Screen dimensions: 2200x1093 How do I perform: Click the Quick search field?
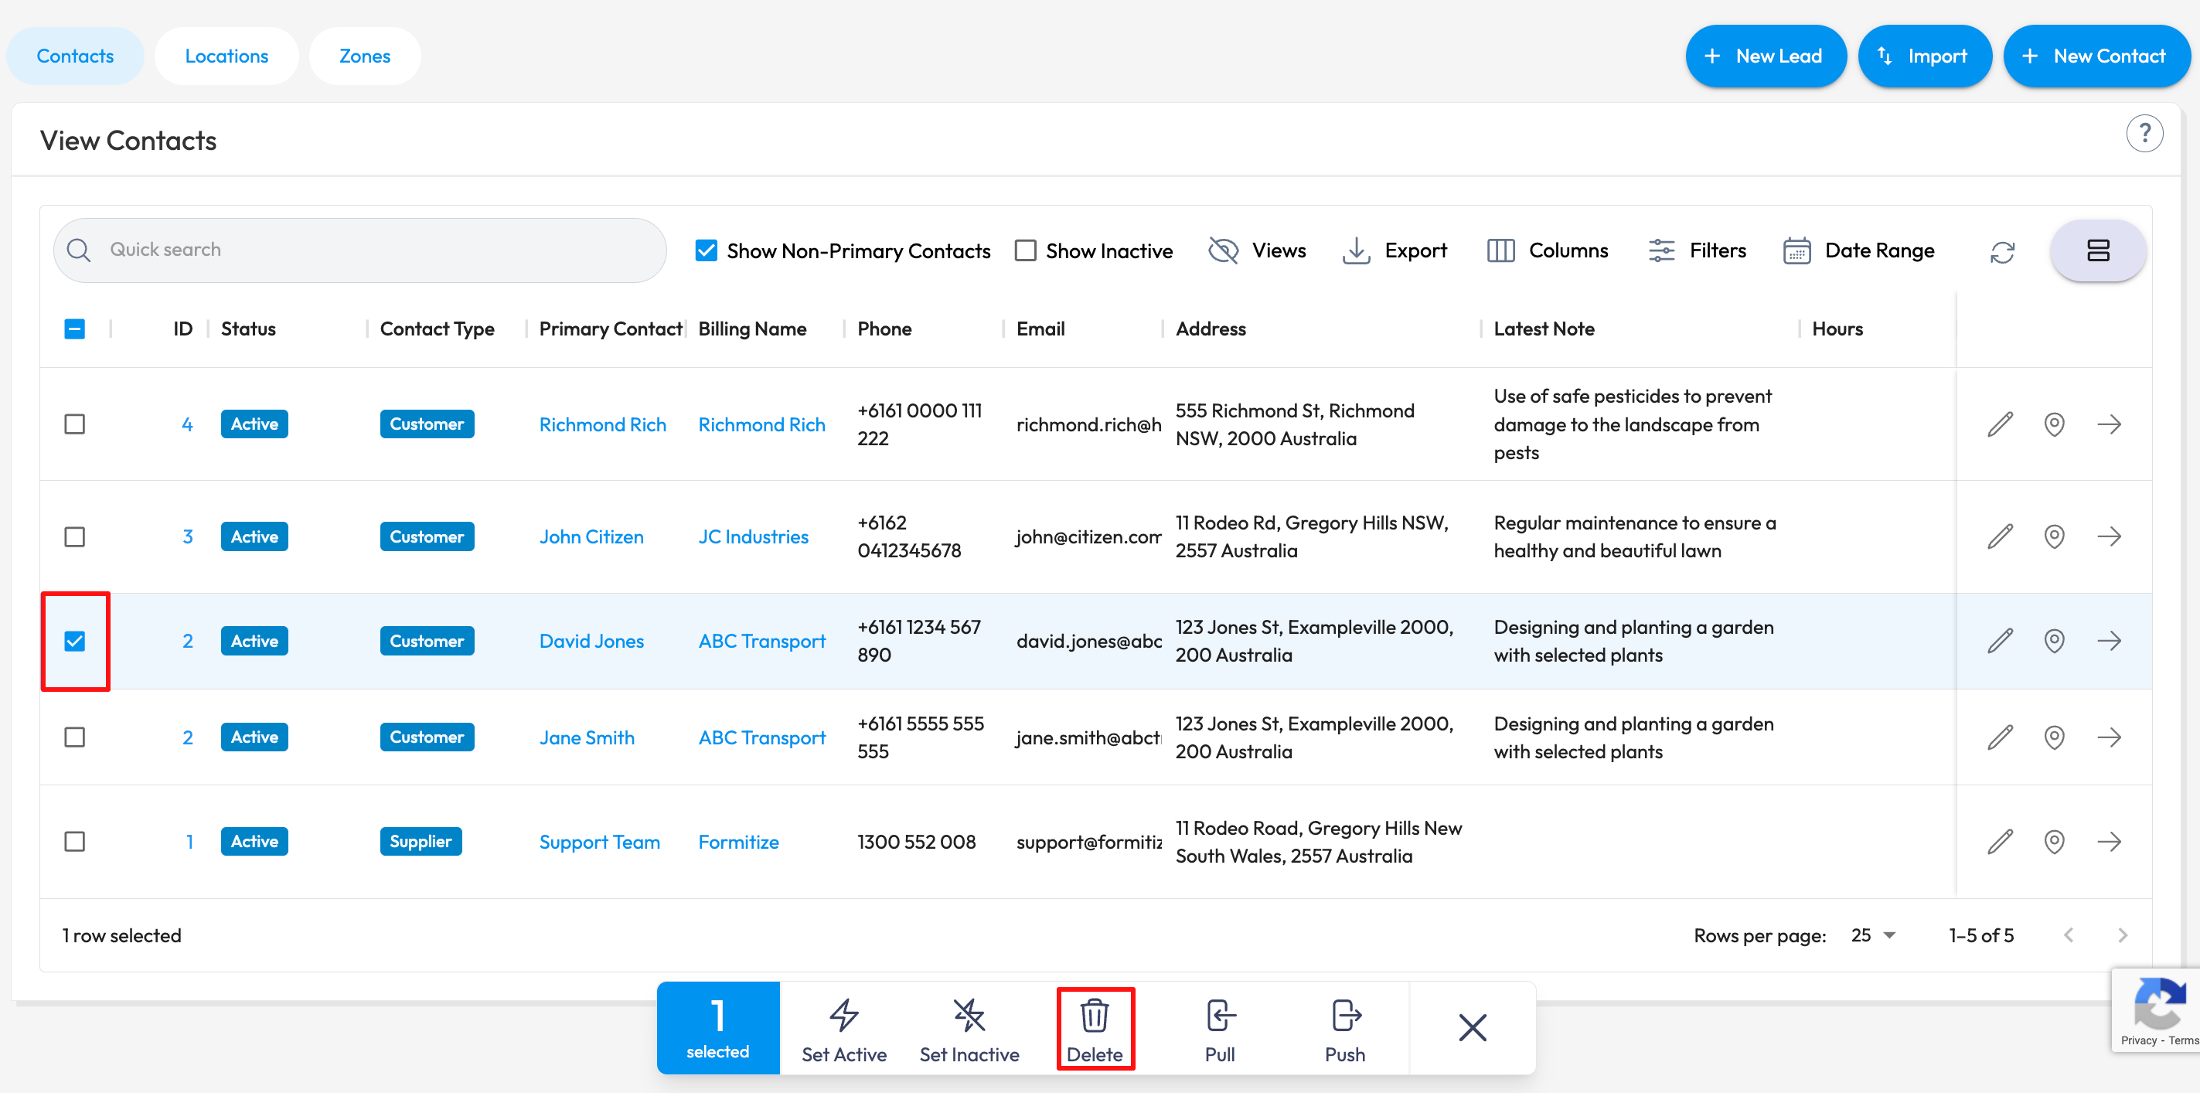pyautogui.click(x=359, y=250)
